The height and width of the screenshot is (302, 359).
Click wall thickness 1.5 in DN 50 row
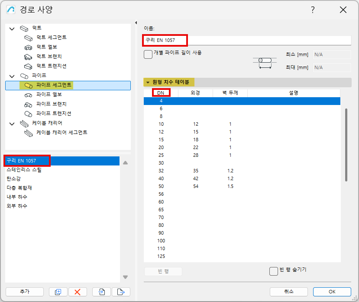tap(230, 186)
